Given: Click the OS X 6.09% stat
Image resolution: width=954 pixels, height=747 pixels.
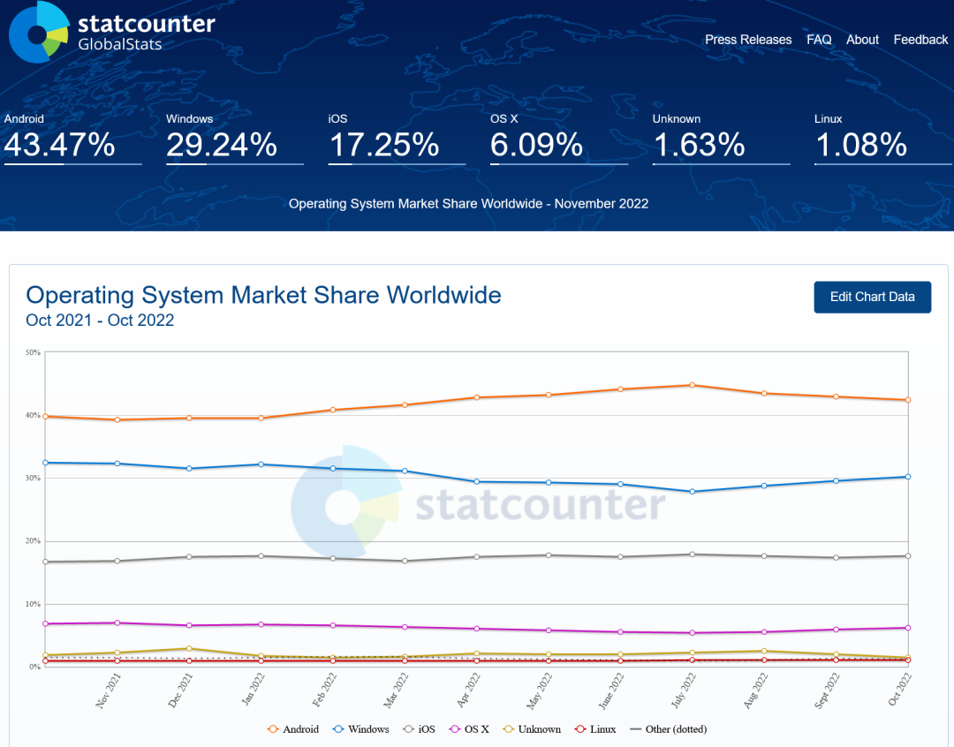Looking at the screenshot, I should click(x=537, y=144).
